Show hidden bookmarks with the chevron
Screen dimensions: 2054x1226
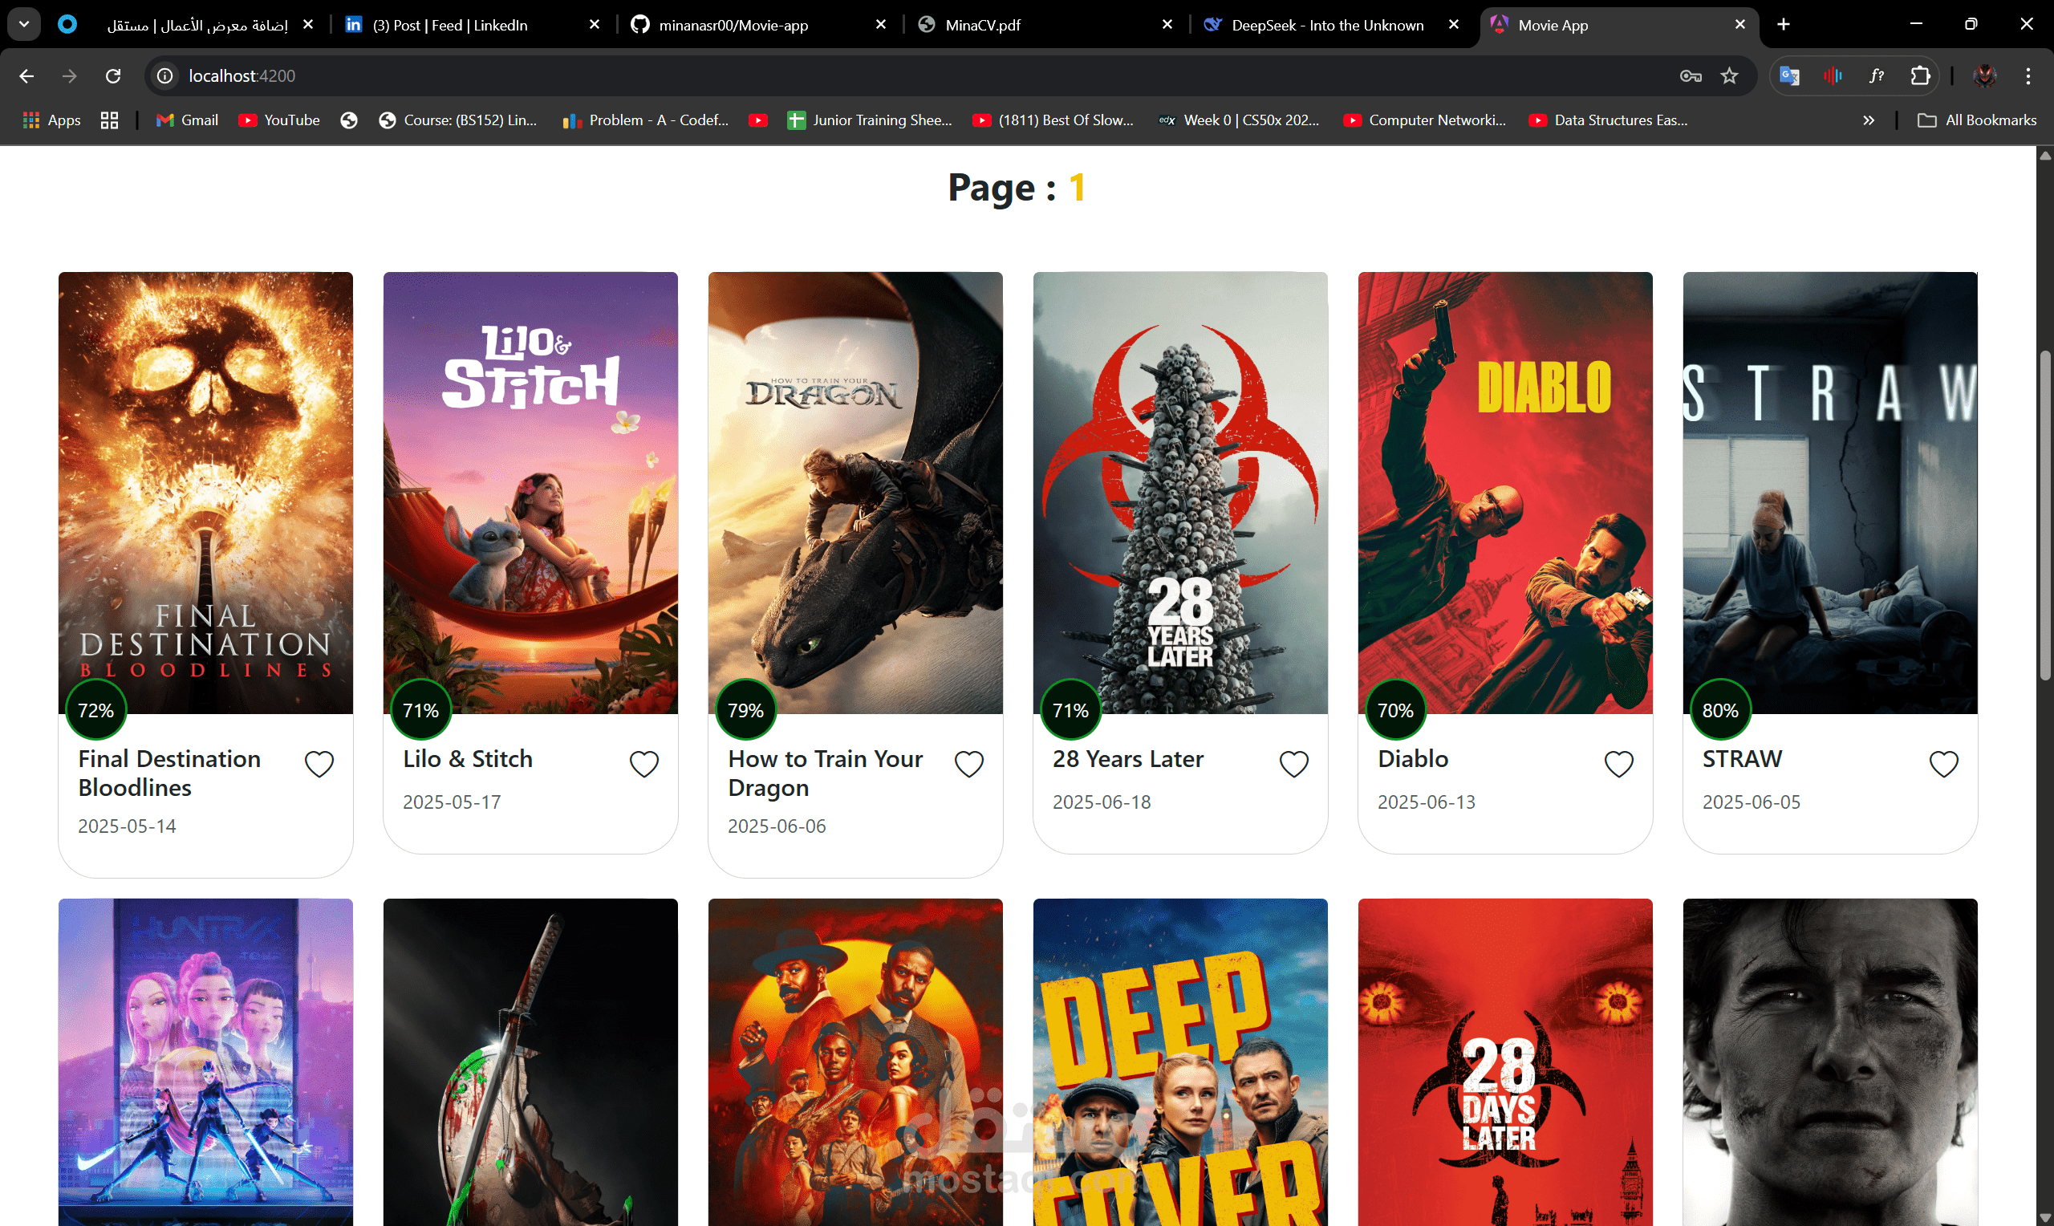(1868, 120)
